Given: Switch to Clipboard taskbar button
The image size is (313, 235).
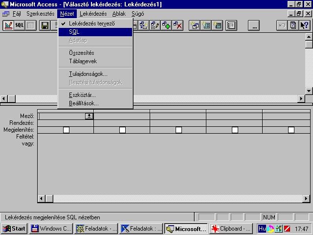Looking at the screenshot, I should pyautogui.click(x=231, y=229).
